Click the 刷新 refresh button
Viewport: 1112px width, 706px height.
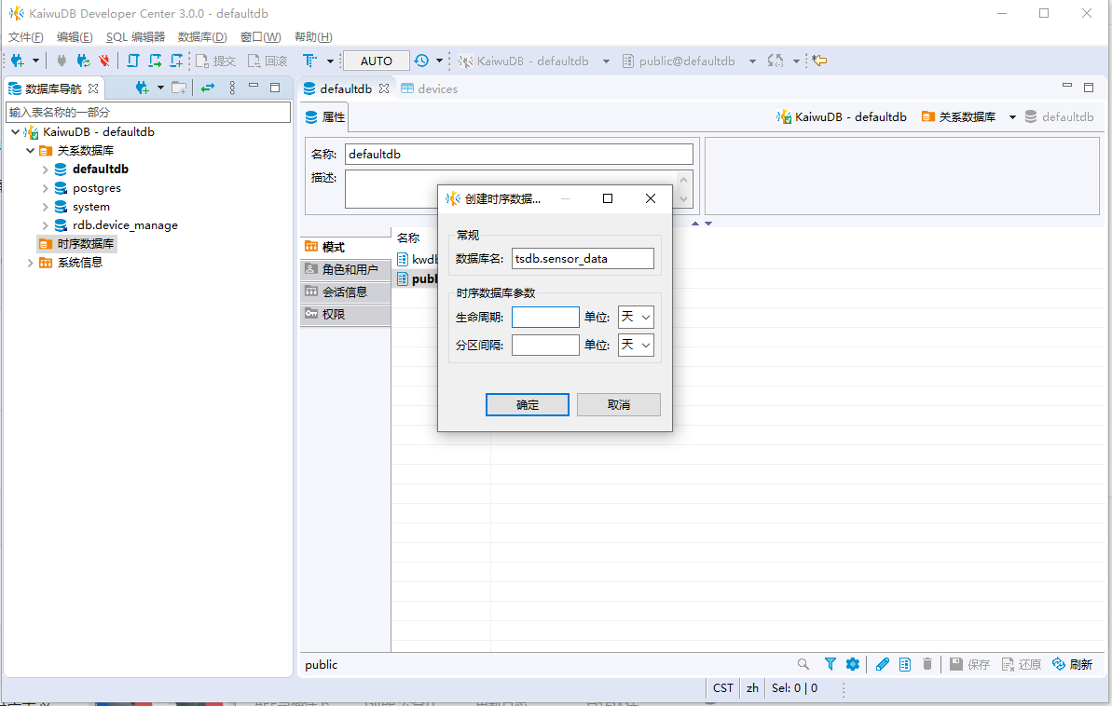pos(1073,664)
